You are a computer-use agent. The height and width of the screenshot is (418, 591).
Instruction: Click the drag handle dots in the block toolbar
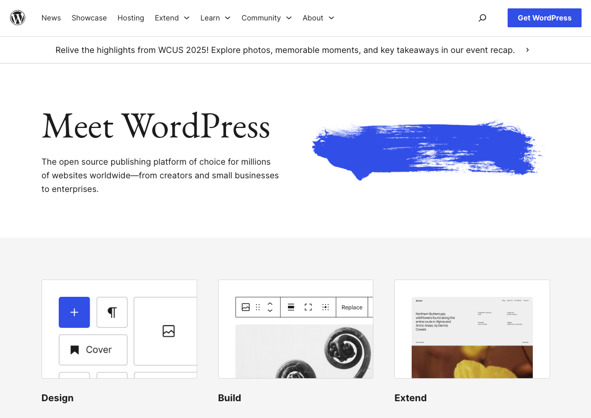click(257, 307)
